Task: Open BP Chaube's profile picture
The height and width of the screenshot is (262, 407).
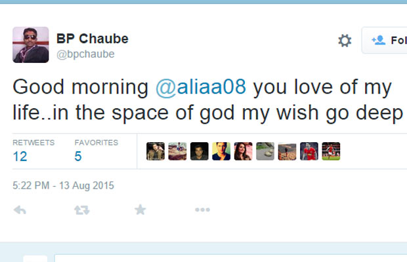Action: [x=31, y=45]
